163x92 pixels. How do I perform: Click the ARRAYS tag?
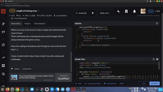[17, 69]
